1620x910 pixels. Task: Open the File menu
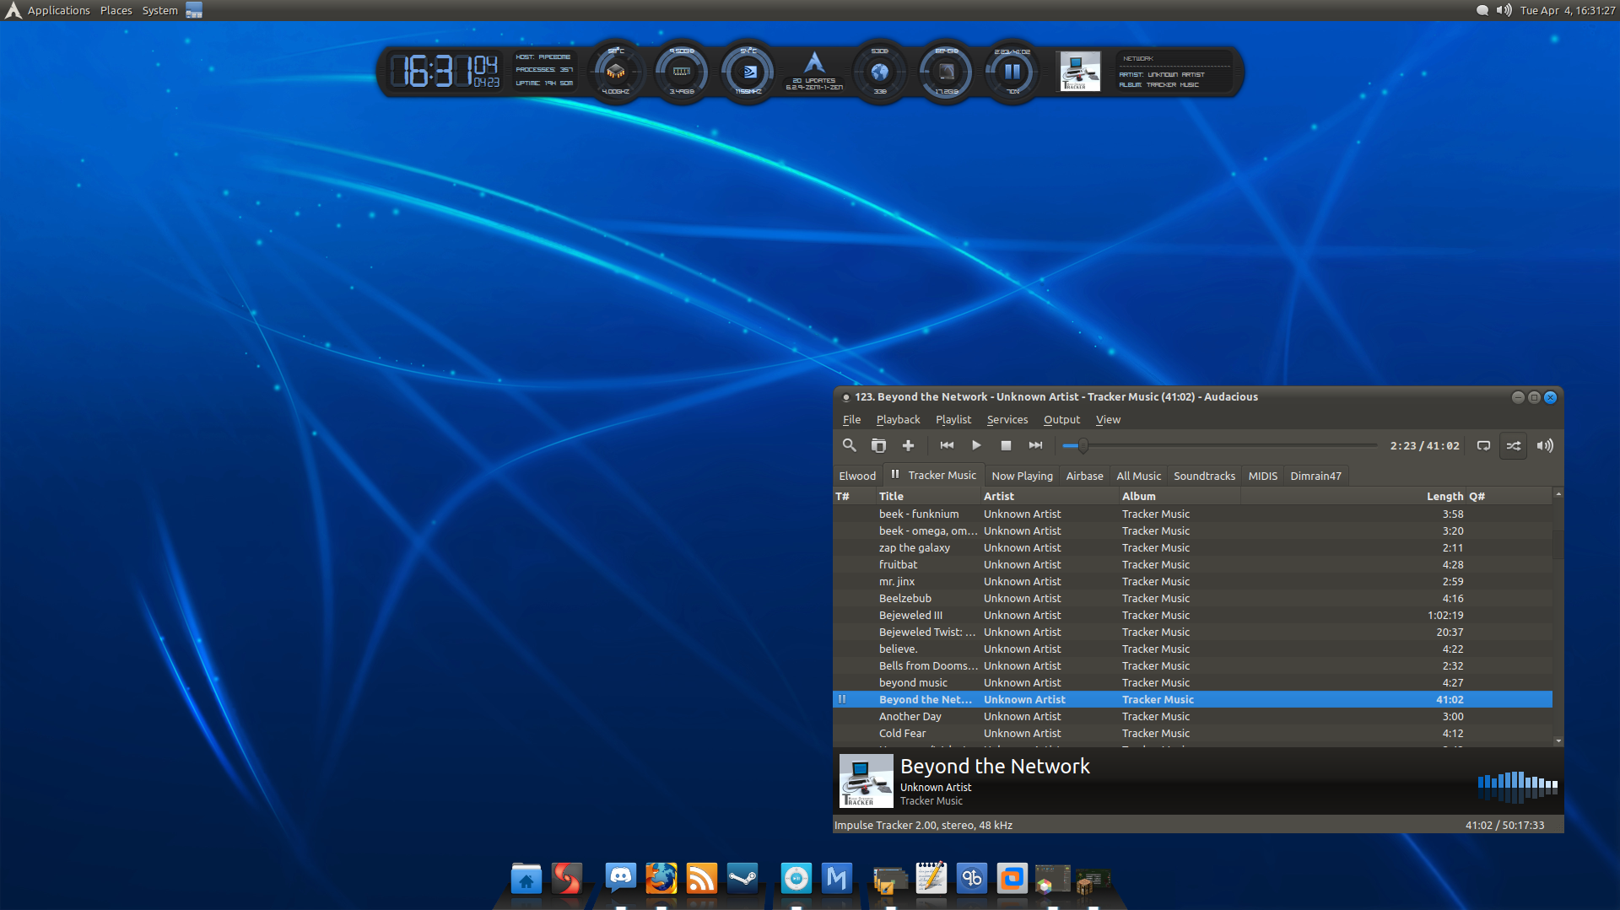coord(851,419)
